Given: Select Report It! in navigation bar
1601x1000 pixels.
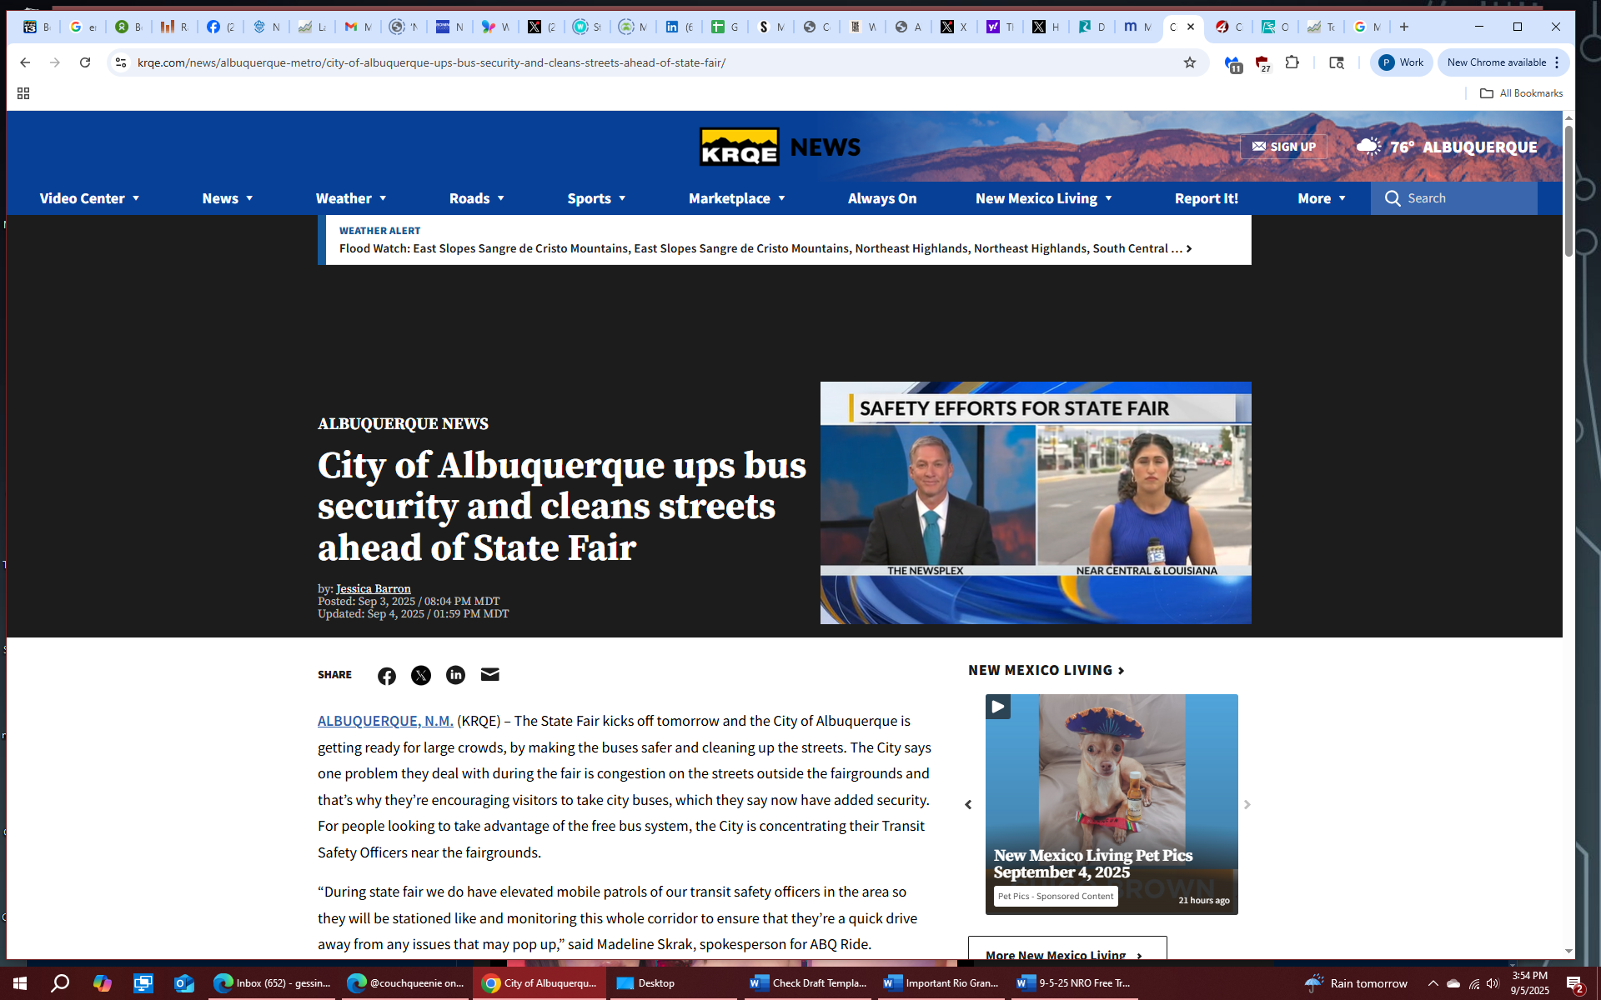Looking at the screenshot, I should click(x=1206, y=198).
